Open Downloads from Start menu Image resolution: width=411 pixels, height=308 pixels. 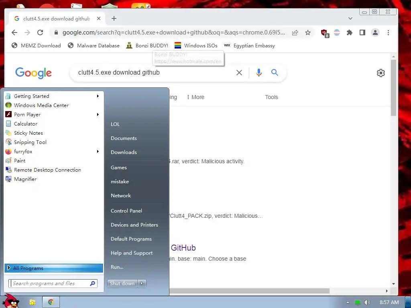(124, 152)
